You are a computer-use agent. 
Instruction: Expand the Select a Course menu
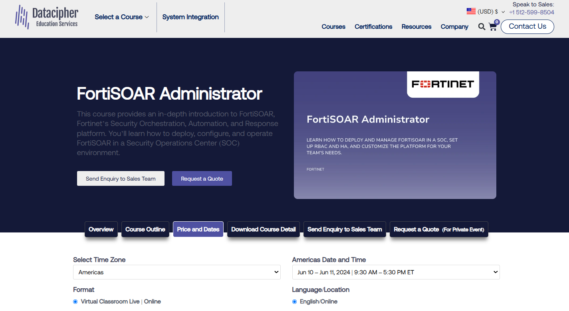pyautogui.click(x=122, y=17)
